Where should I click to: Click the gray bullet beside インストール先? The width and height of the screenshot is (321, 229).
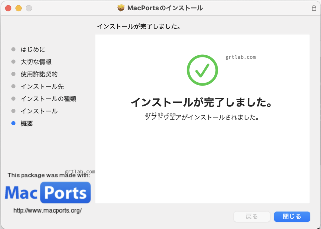tap(13, 87)
